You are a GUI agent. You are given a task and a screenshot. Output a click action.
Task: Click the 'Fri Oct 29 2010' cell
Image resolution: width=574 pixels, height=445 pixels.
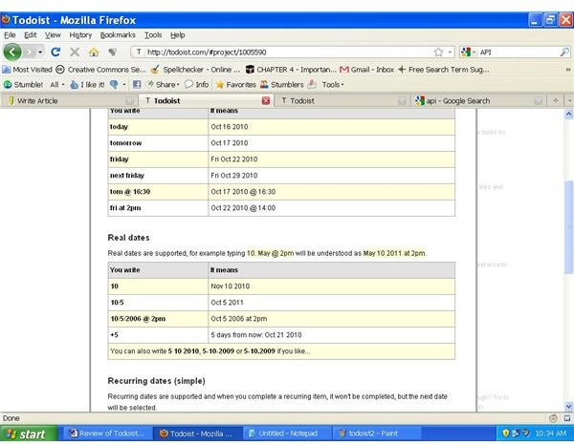332,176
